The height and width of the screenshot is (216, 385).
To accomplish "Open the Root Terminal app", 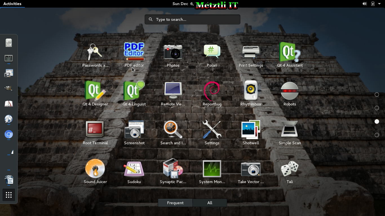I will [x=95, y=130].
